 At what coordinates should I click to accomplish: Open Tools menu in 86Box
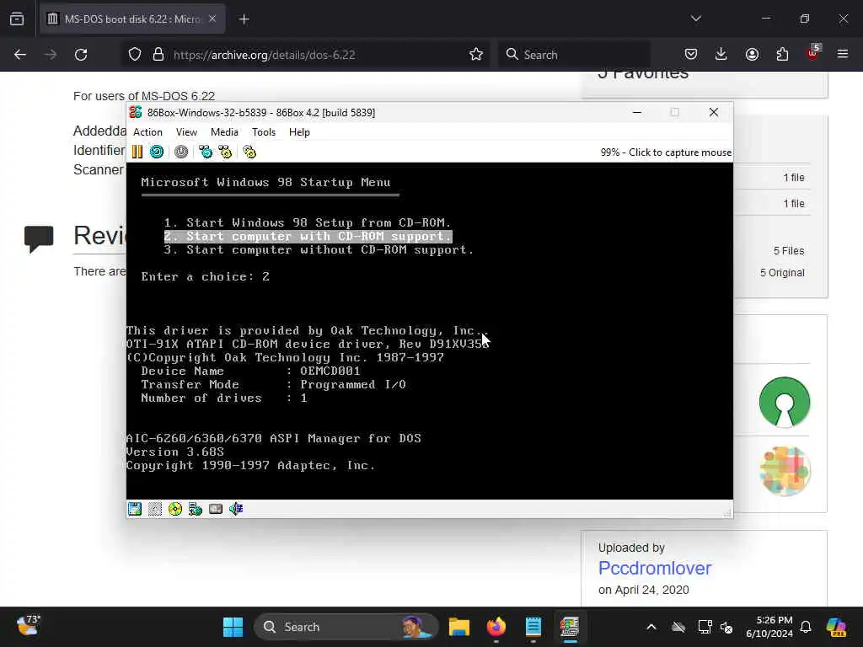click(264, 132)
